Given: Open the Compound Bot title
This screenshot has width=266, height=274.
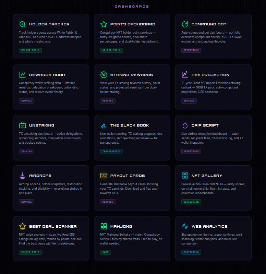Looking at the screenshot, I should (209, 24).
